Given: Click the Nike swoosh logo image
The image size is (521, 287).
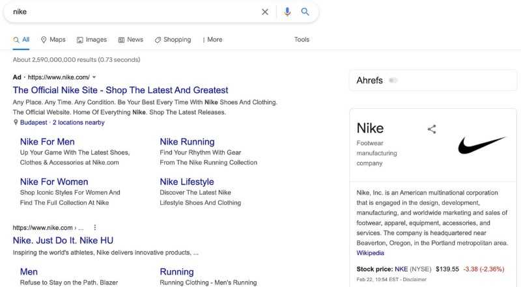Looking at the screenshot, I should pos(481,145).
